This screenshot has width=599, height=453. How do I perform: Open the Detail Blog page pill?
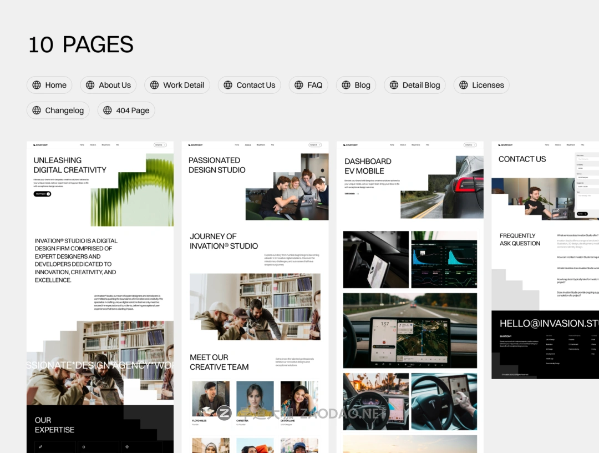coord(415,85)
